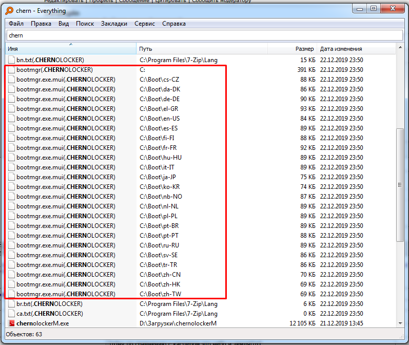Click file icon in the C:\Boot\it-IT row
The width and height of the screenshot is (409, 345).
coord(11,167)
